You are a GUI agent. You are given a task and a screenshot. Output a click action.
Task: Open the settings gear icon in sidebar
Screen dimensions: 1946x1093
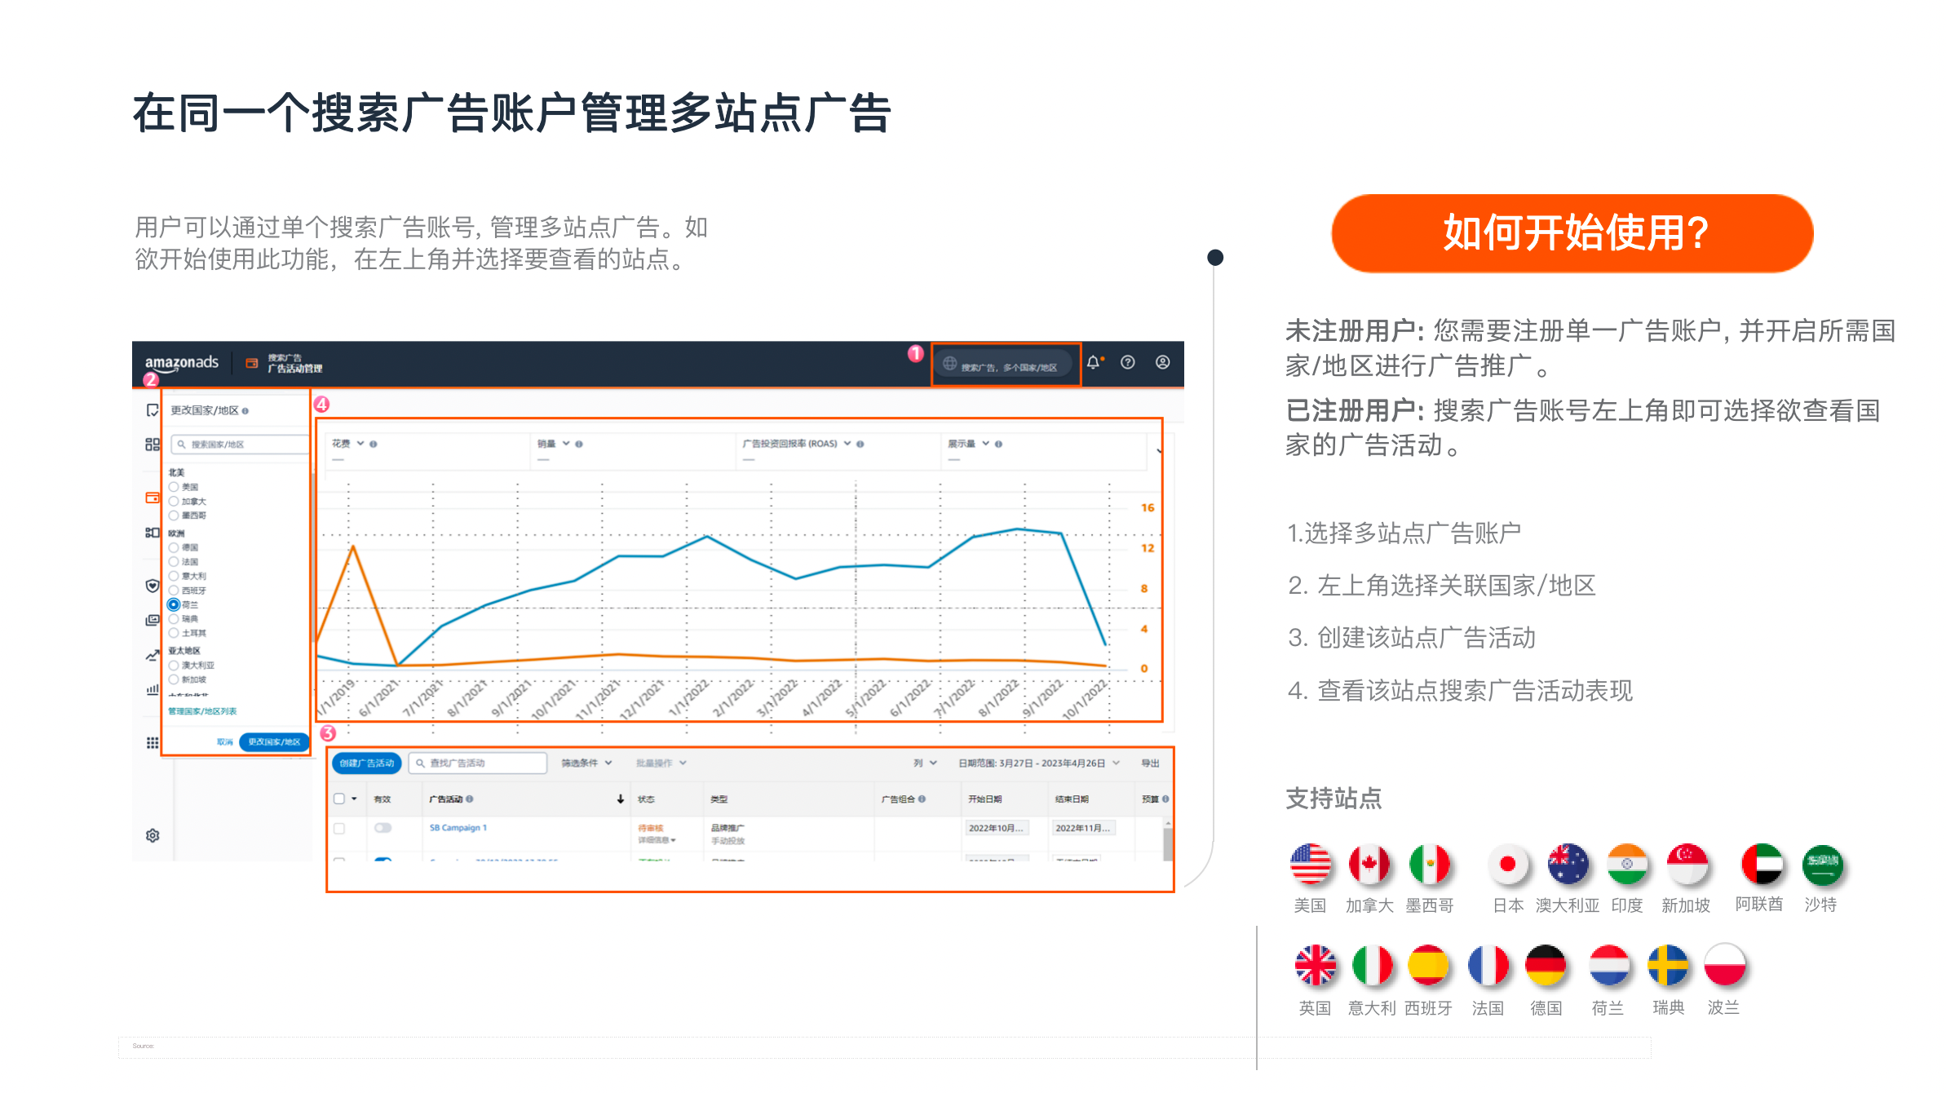[x=153, y=834]
